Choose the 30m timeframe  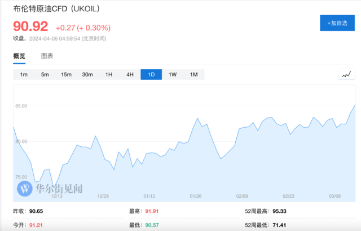[87, 75]
